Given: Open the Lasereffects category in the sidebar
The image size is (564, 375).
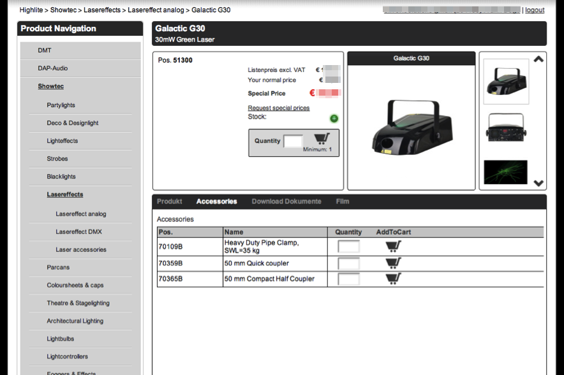Looking at the screenshot, I should (64, 195).
